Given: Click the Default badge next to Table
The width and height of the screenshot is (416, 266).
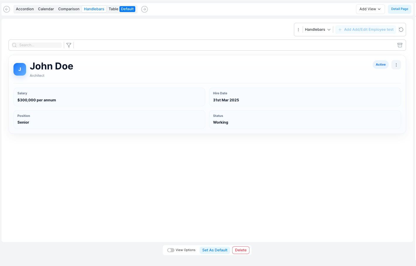Looking at the screenshot, I should pos(127,9).
